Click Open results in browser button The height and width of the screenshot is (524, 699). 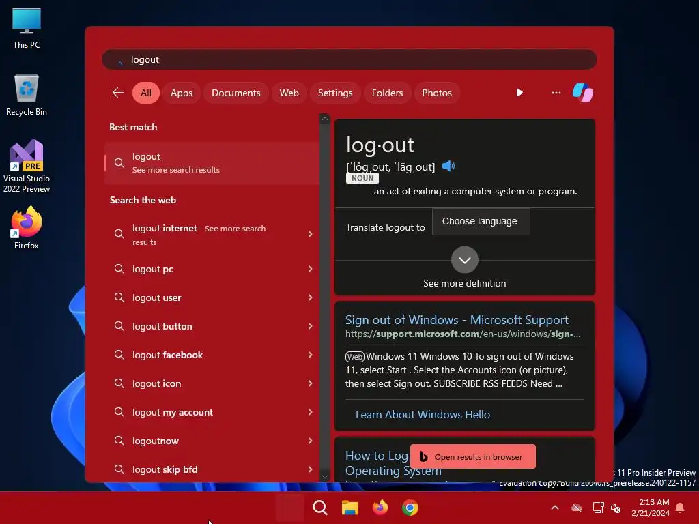coord(472,456)
